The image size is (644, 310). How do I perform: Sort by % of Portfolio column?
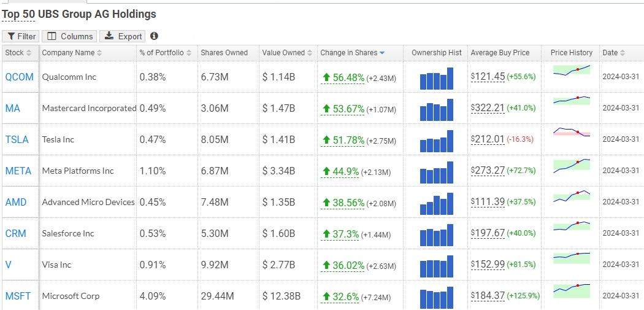(165, 53)
